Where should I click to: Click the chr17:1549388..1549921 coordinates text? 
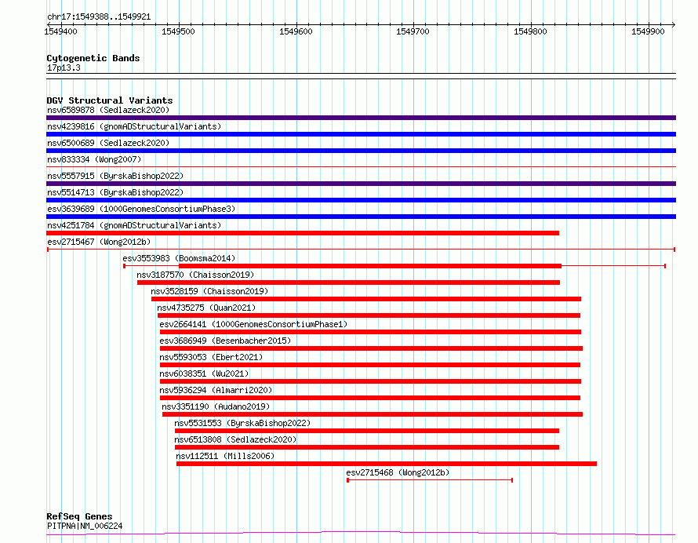point(99,17)
